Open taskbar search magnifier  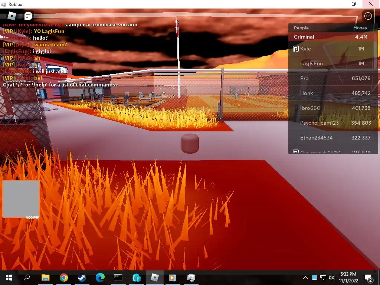point(27,278)
